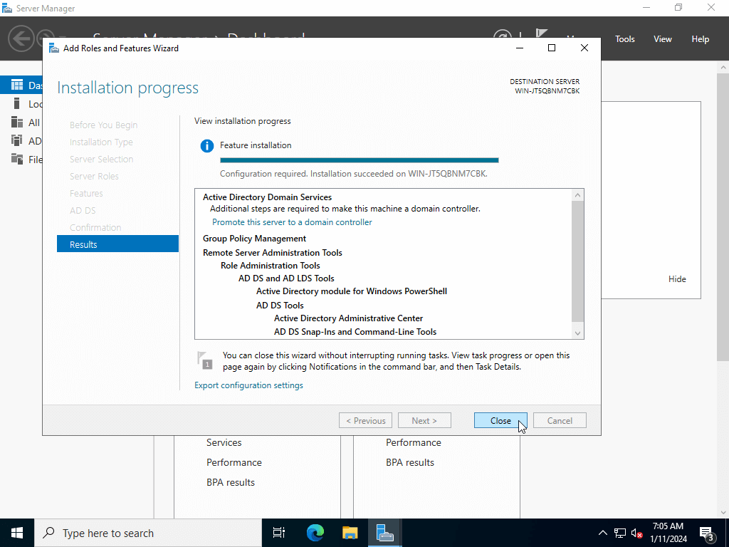Select AD DS icon in Server Manager sidebar
This screenshot has width=729, height=547.
coord(17,140)
